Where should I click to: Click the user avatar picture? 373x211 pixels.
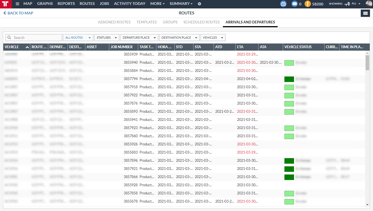click(369, 4)
